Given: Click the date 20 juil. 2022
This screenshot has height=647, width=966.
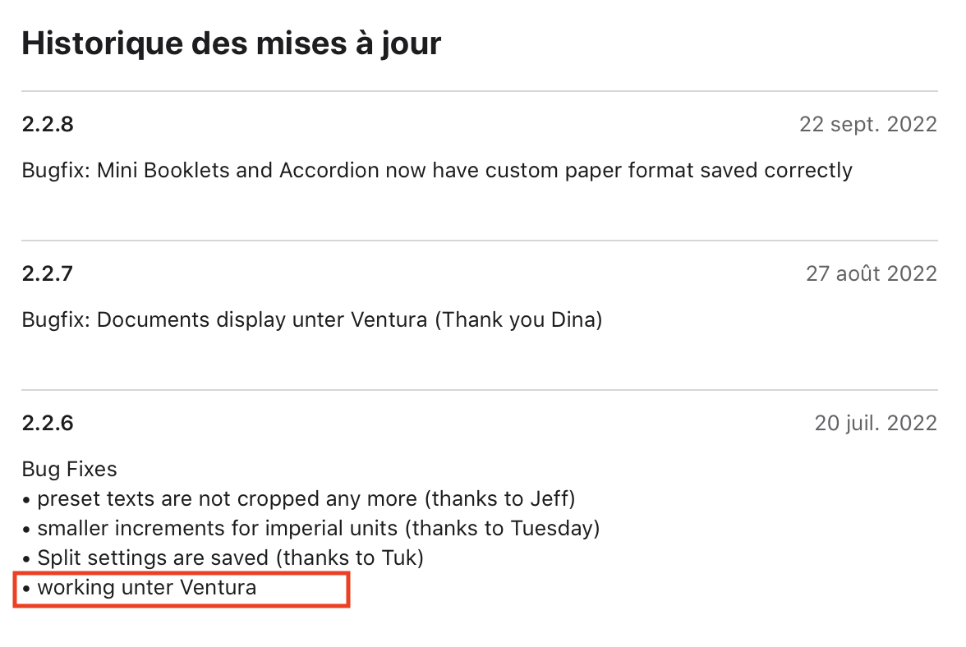Looking at the screenshot, I should [x=875, y=423].
